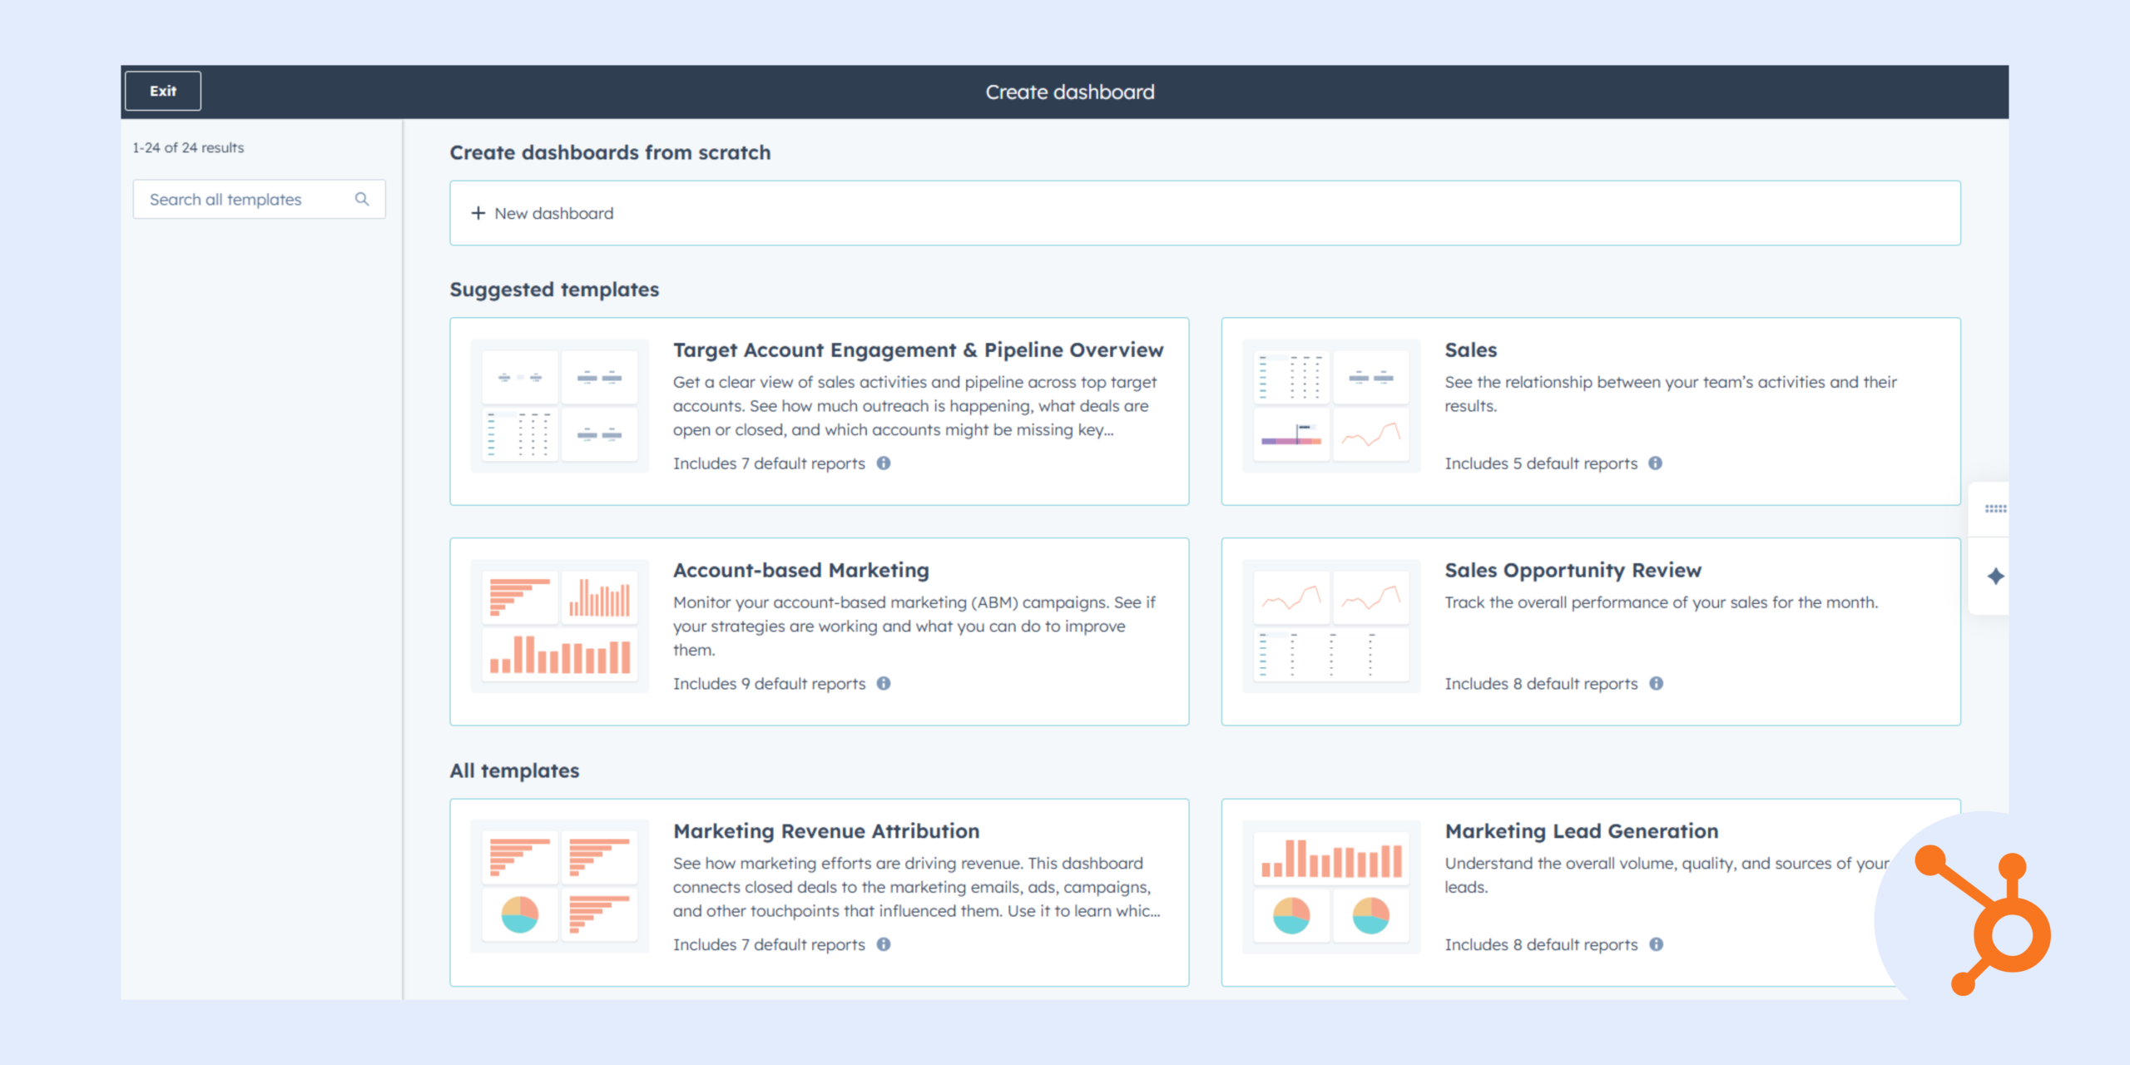Choose the Account-based Marketing template
Image resolution: width=2130 pixels, height=1065 pixels.
pos(800,571)
